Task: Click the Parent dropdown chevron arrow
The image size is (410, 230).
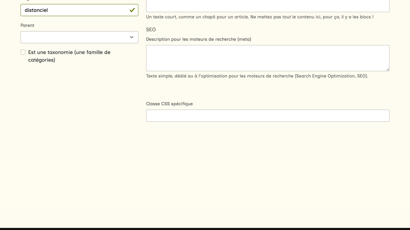Action: point(132,37)
